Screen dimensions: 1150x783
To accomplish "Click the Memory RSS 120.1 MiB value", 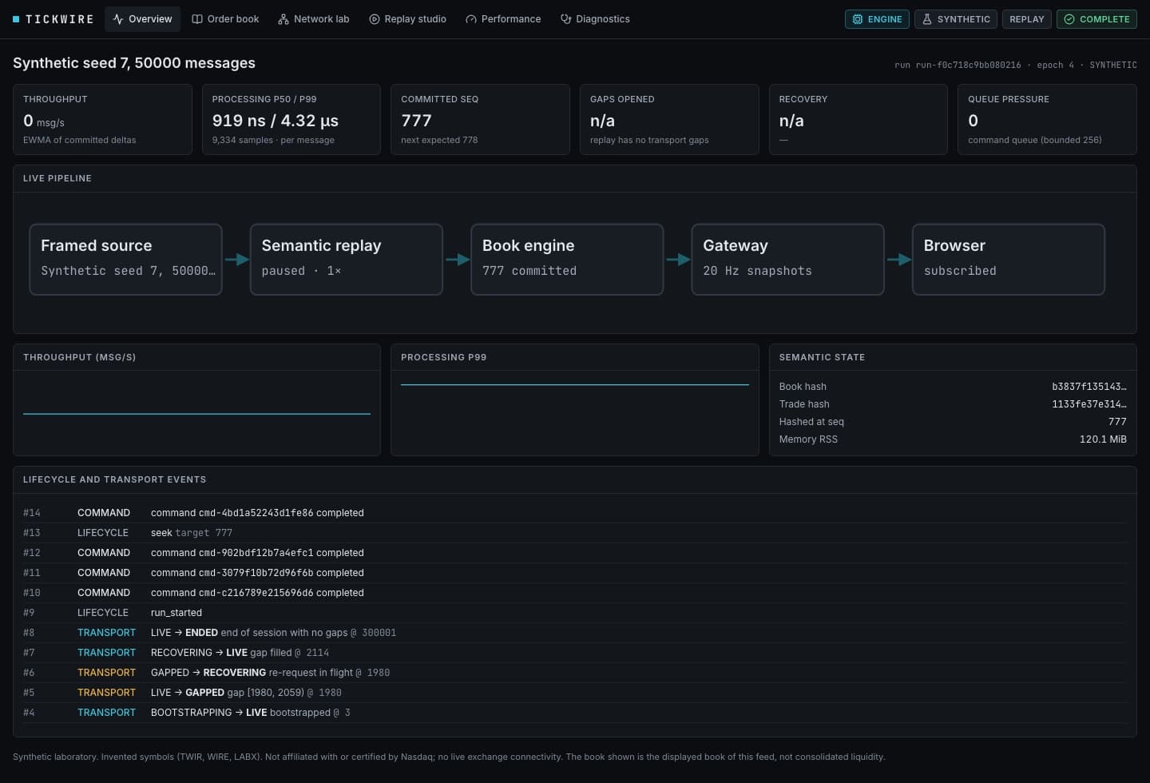I will pos(1103,439).
